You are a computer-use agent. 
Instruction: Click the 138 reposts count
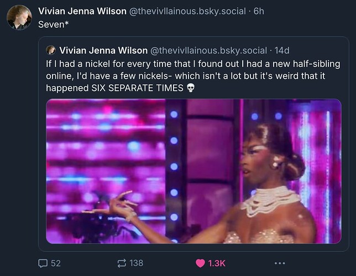click(x=137, y=263)
